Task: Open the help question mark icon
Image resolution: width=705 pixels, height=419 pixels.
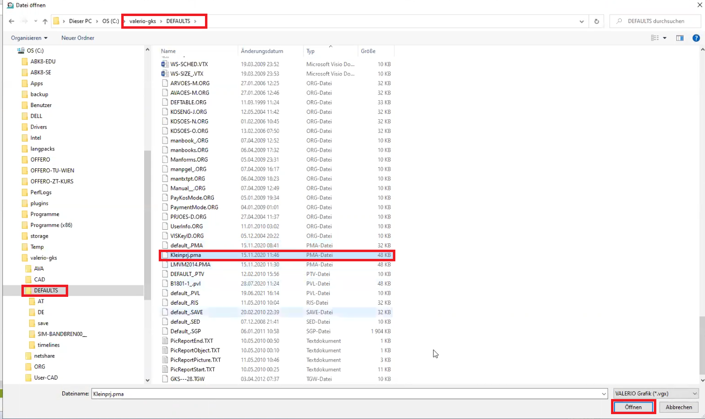Action: tap(696, 38)
